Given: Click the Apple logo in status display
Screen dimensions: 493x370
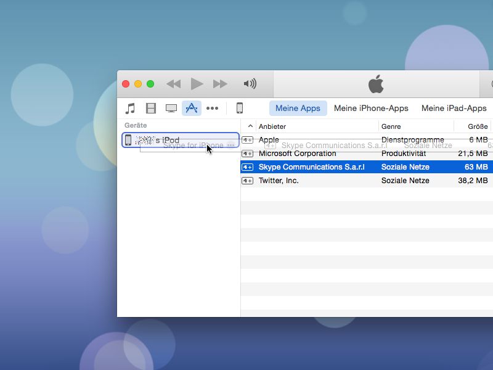Looking at the screenshot, I should pyautogui.click(x=376, y=84).
